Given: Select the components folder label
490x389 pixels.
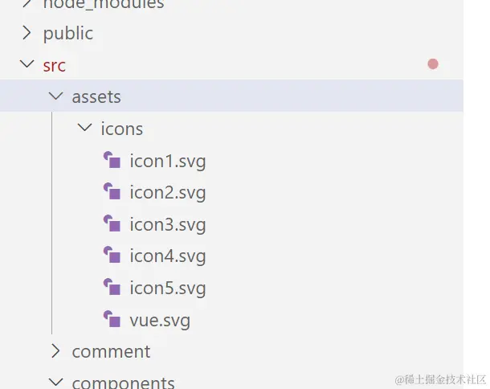Looking at the screenshot, I should (x=123, y=383).
